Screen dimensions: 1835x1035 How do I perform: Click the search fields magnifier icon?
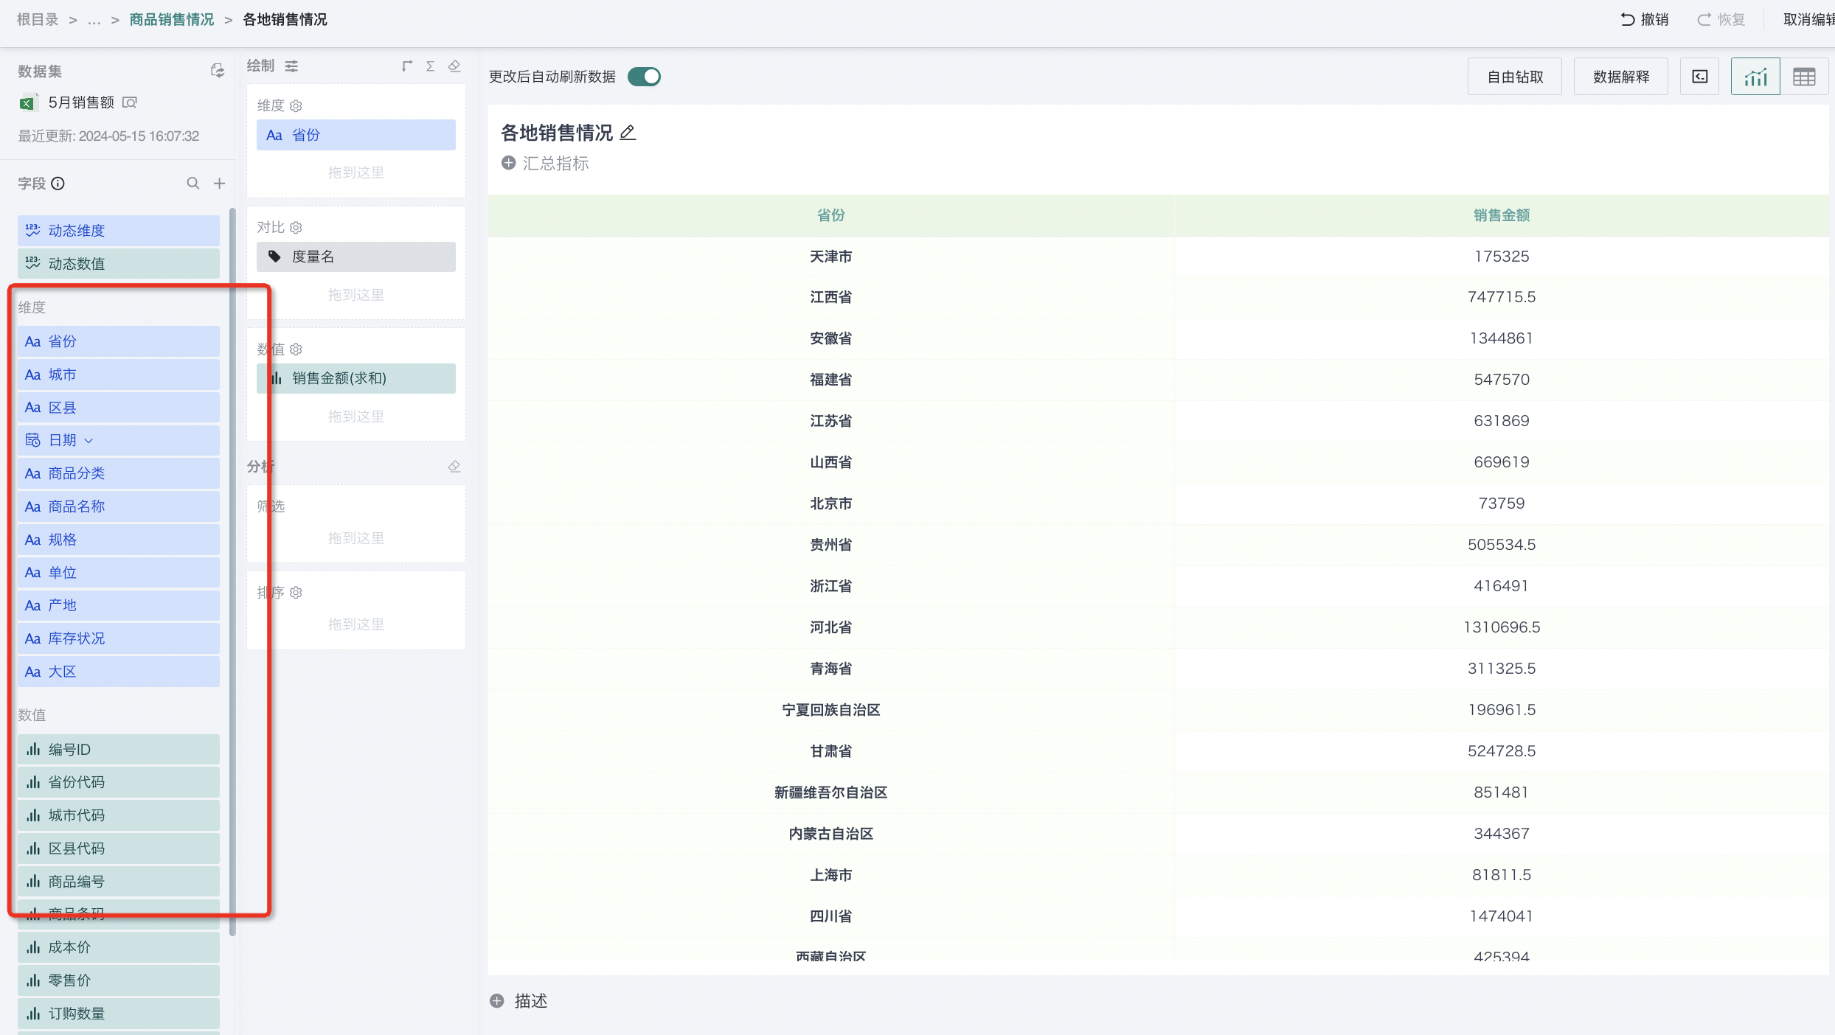click(192, 184)
